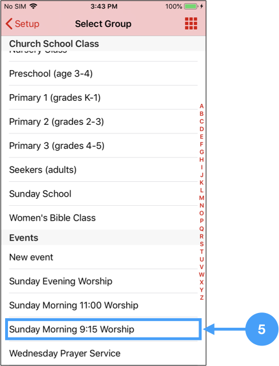The height and width of the screenshot is (366, 279).
Task: Tap New event row
Action: [103, 257]
